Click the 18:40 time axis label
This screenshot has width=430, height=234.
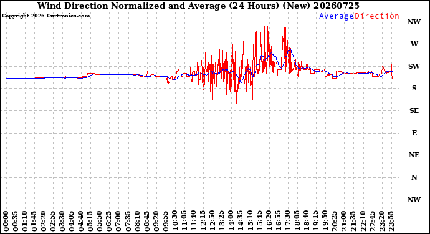coord(306,221)
